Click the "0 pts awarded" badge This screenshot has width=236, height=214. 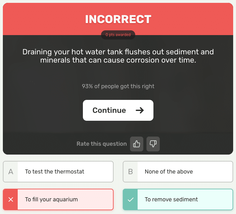coord(118,35)
